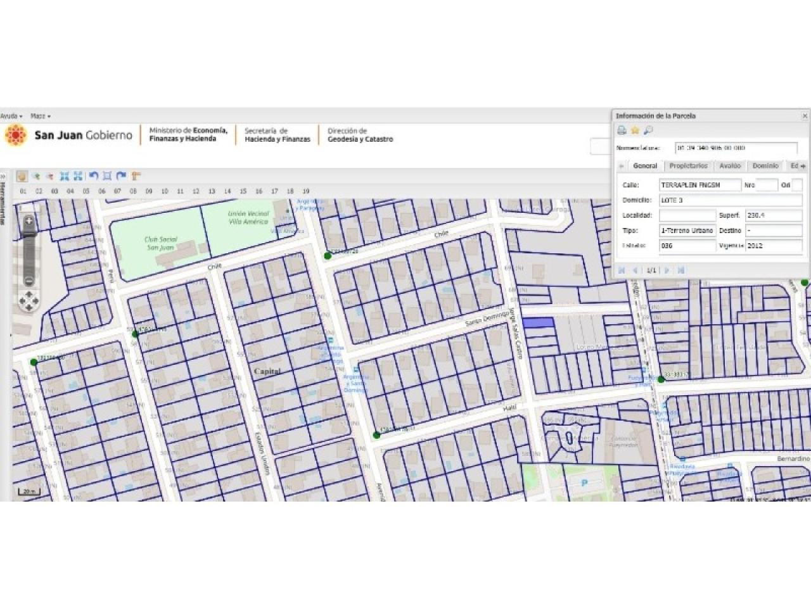
Task: Switch to the Propietarios tab
Action: pyautogui.click(x=688, y=166)
